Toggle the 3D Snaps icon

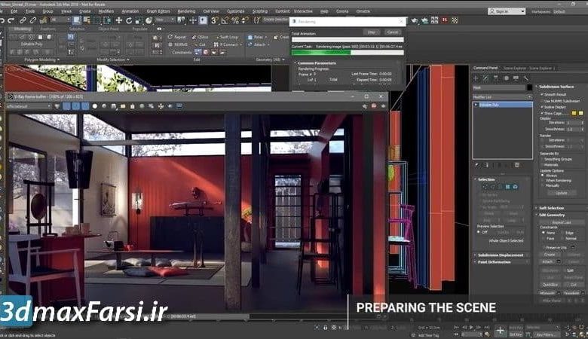click(x=215, y=20)
